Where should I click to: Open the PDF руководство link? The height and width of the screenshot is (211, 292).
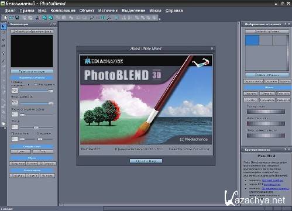coord(272,184)
